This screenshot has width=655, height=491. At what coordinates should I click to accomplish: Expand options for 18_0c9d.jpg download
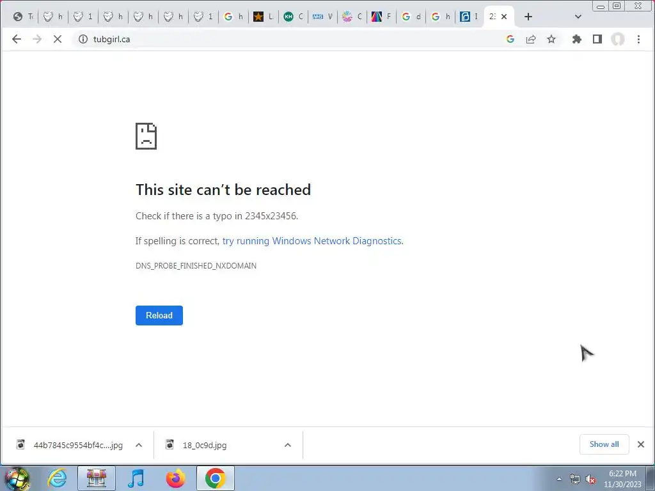tap(288, 445)
